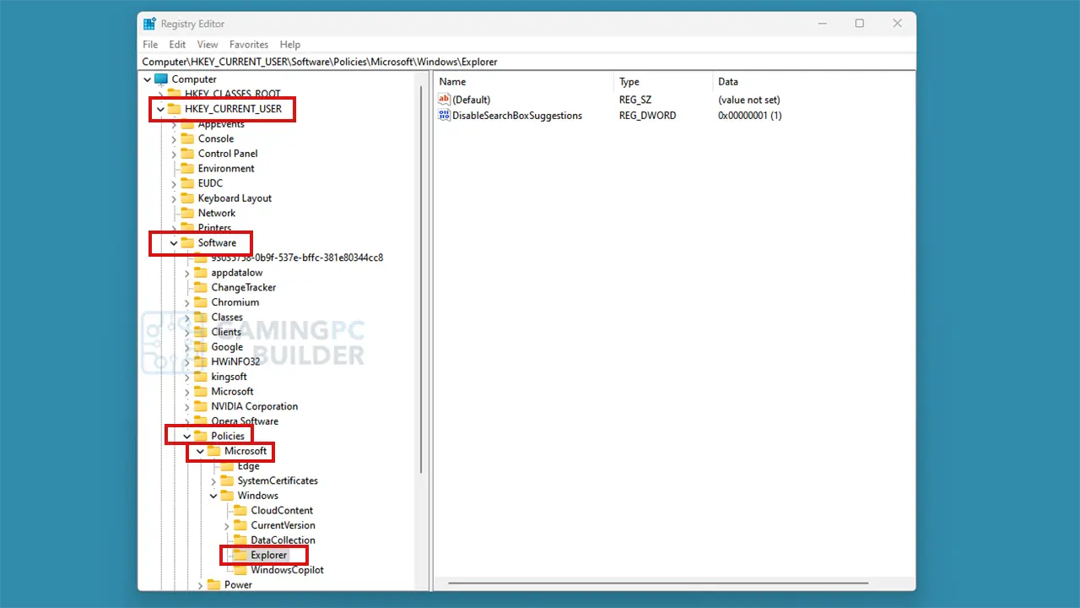The image size is (1080, 608).
Task: Click the HKEY_CURRENT_USER folder icon
Action: pyautogui.click(x=174, y=109)
